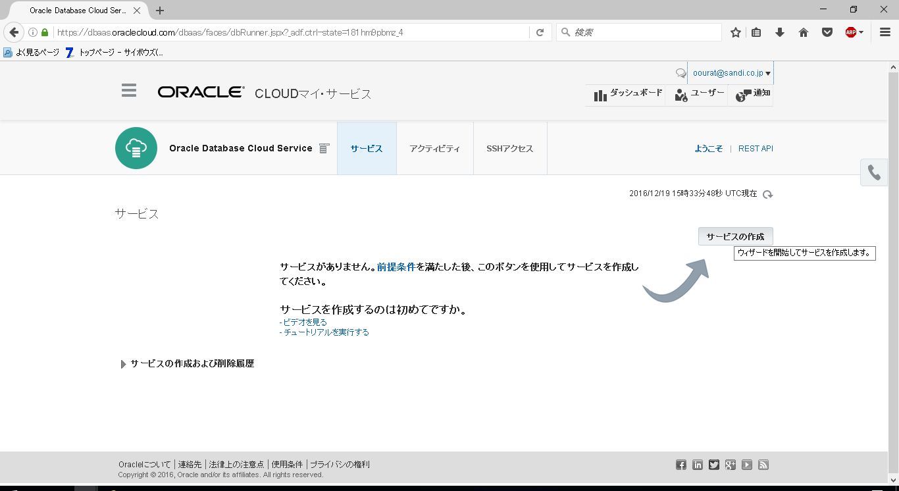The image size is (899, 491).
Task: Click the Facebook icon in the footer
Action: [681, 465]
